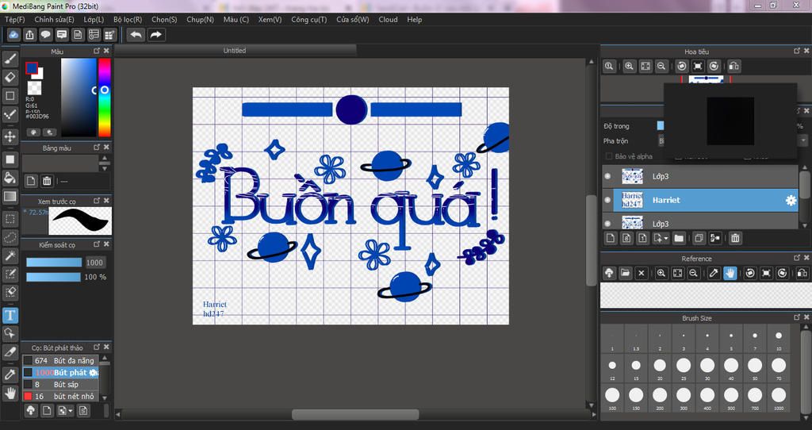This screenshot has width=812, height=430.
Task: Select the Fill rectangle tool
Action: pyautogui.click(x=10, y=159)
